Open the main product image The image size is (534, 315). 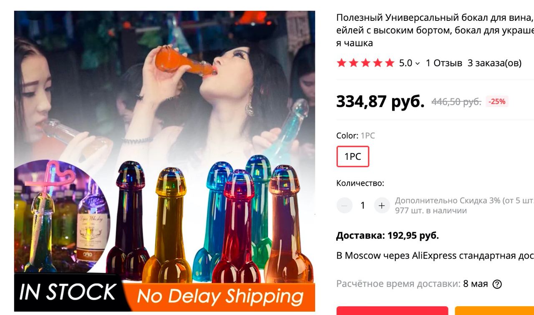click(164, 161)
